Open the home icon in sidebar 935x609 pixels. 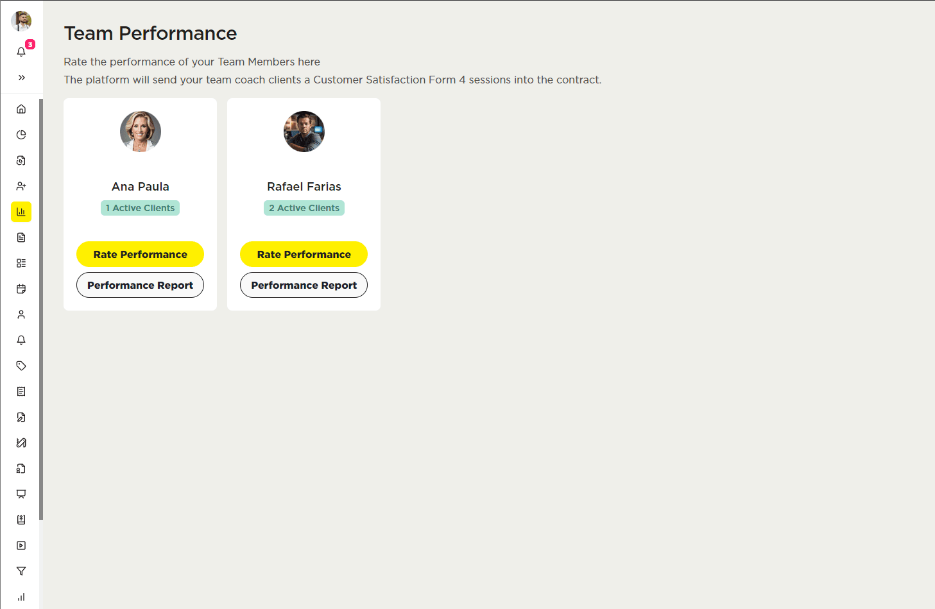tap(21, 109)
